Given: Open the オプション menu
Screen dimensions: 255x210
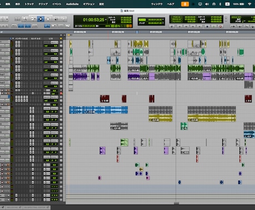Looking at the screenshot, I should 89,4.
